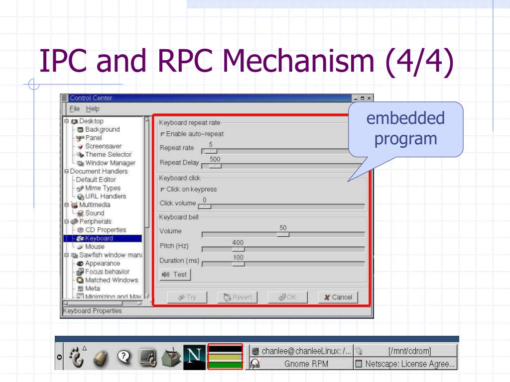The height and width of the screenshot is (382, 510).
Task: Open the toolbox Control Center launcher
Action: [x=171, y=358]
